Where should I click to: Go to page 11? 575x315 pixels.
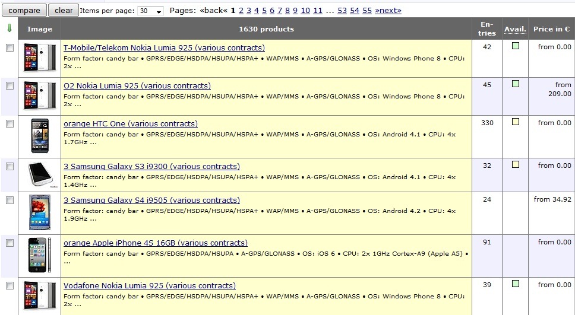point(318,11)
